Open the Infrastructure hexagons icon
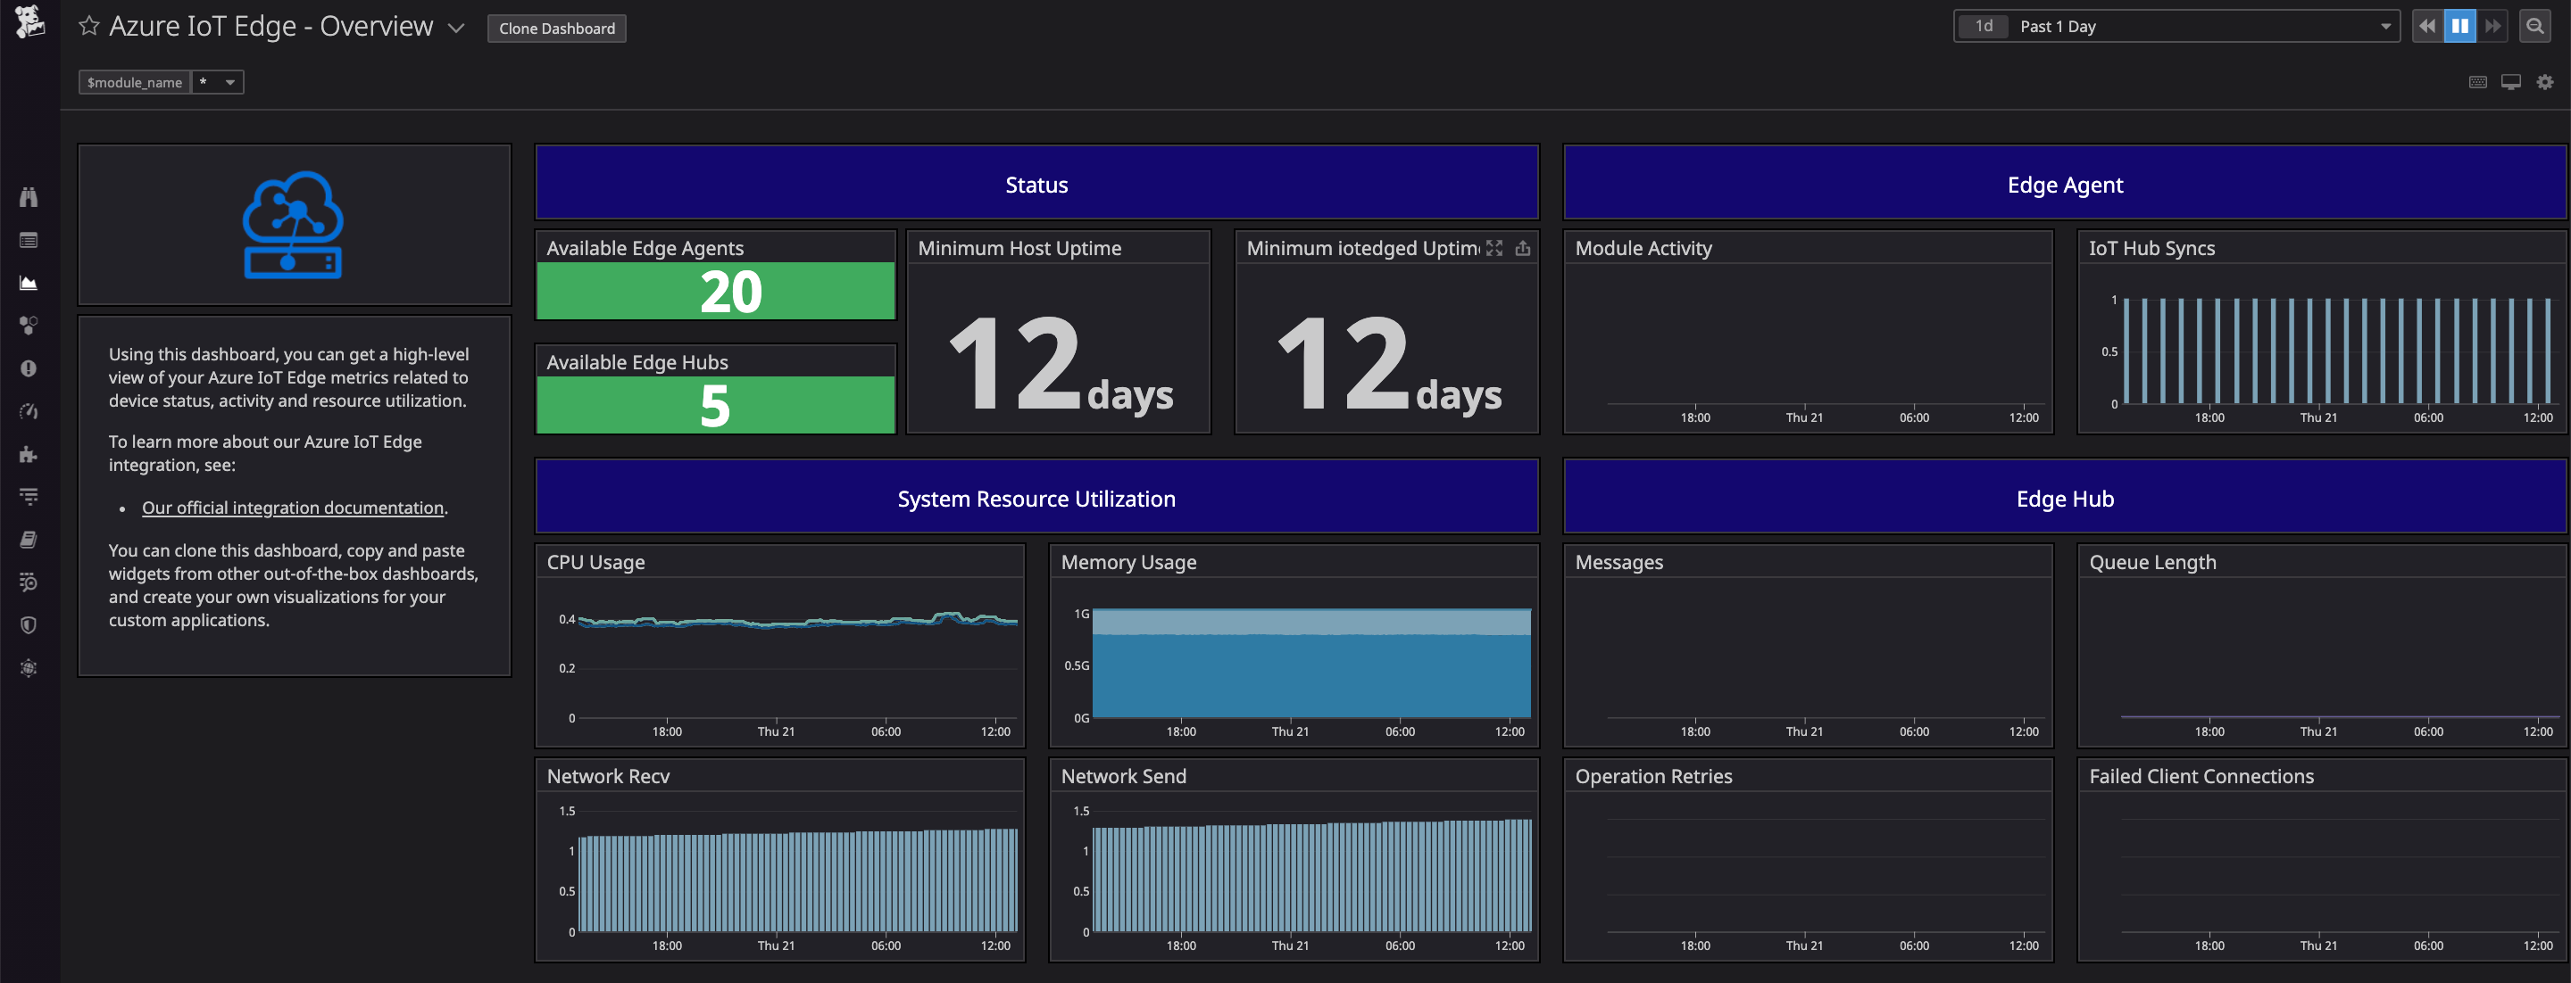 (29, 325)
